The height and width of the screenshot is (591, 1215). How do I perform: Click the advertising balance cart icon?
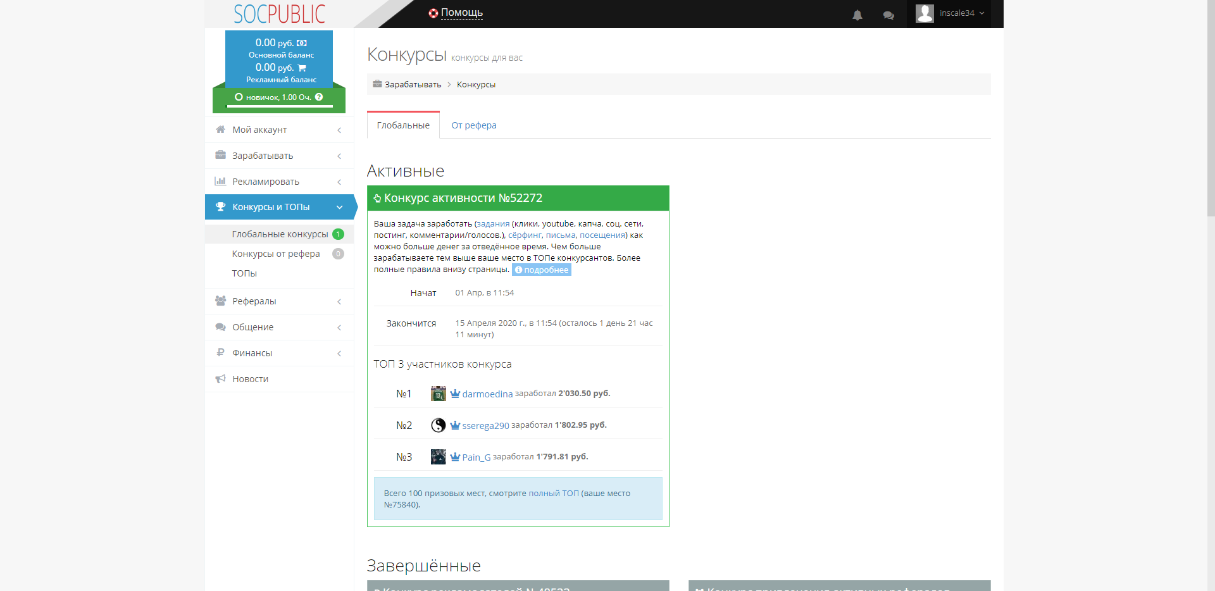pyautogui.click(x=302, y=68)
